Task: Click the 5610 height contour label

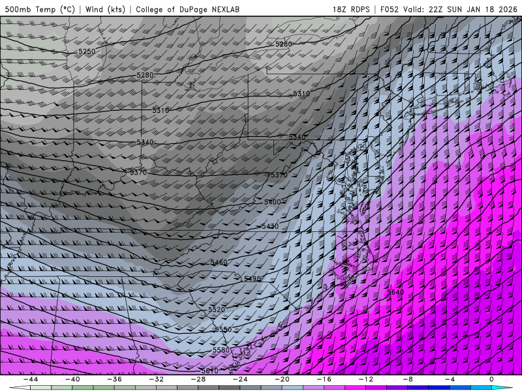Action: (x=209, y=371)
